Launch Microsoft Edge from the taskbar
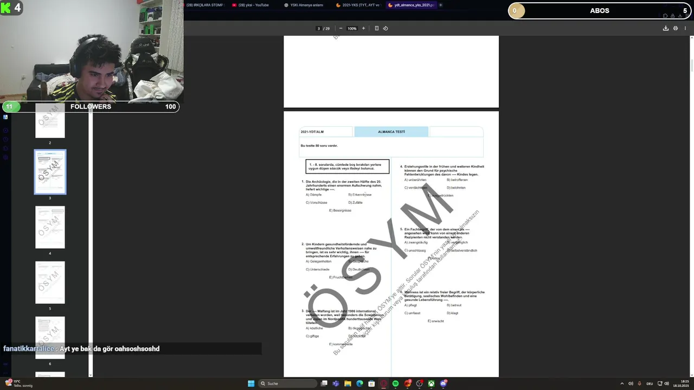 click(x=359, y=383)
